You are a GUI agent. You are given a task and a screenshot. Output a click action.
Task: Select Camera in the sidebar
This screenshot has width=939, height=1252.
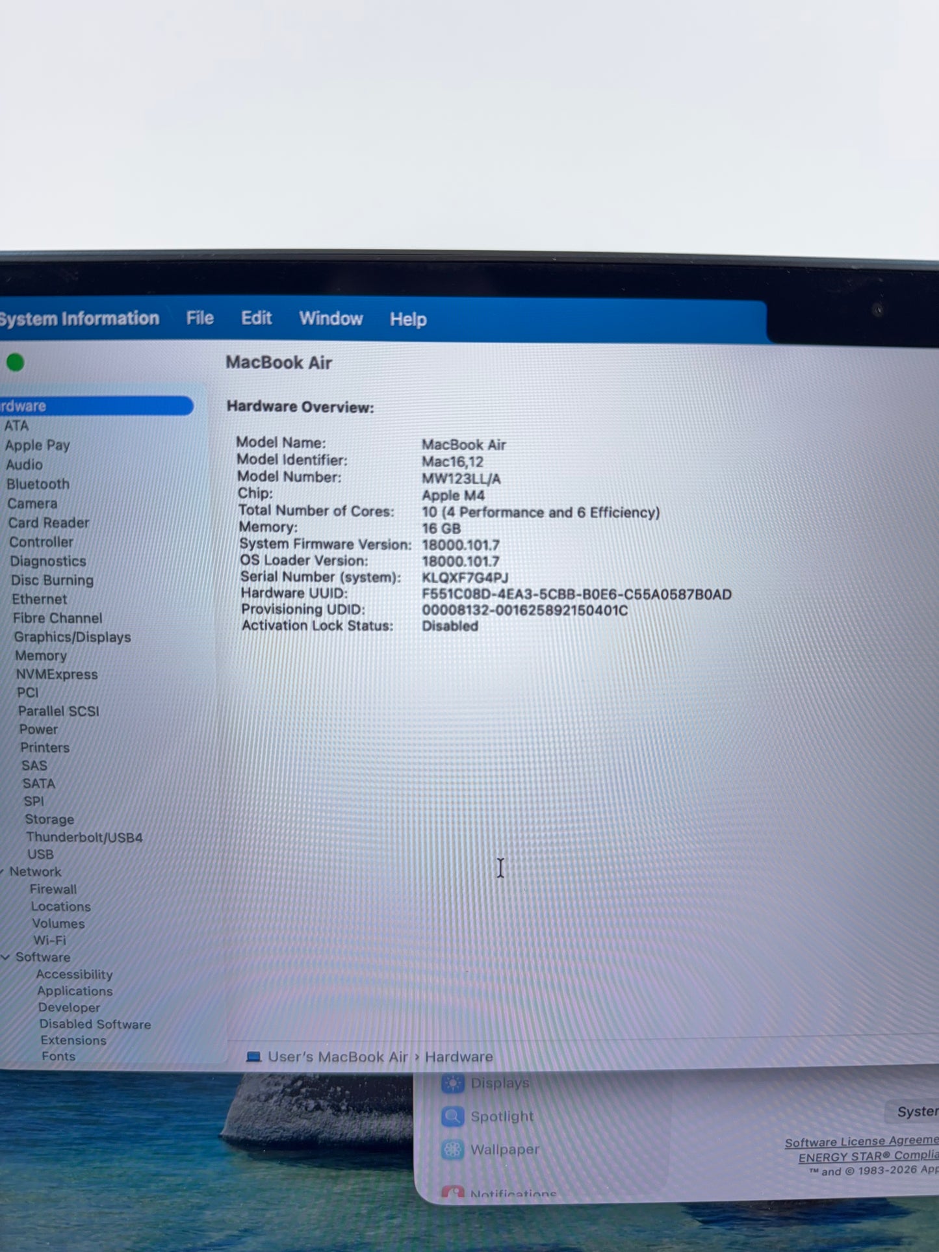(32, 504)
